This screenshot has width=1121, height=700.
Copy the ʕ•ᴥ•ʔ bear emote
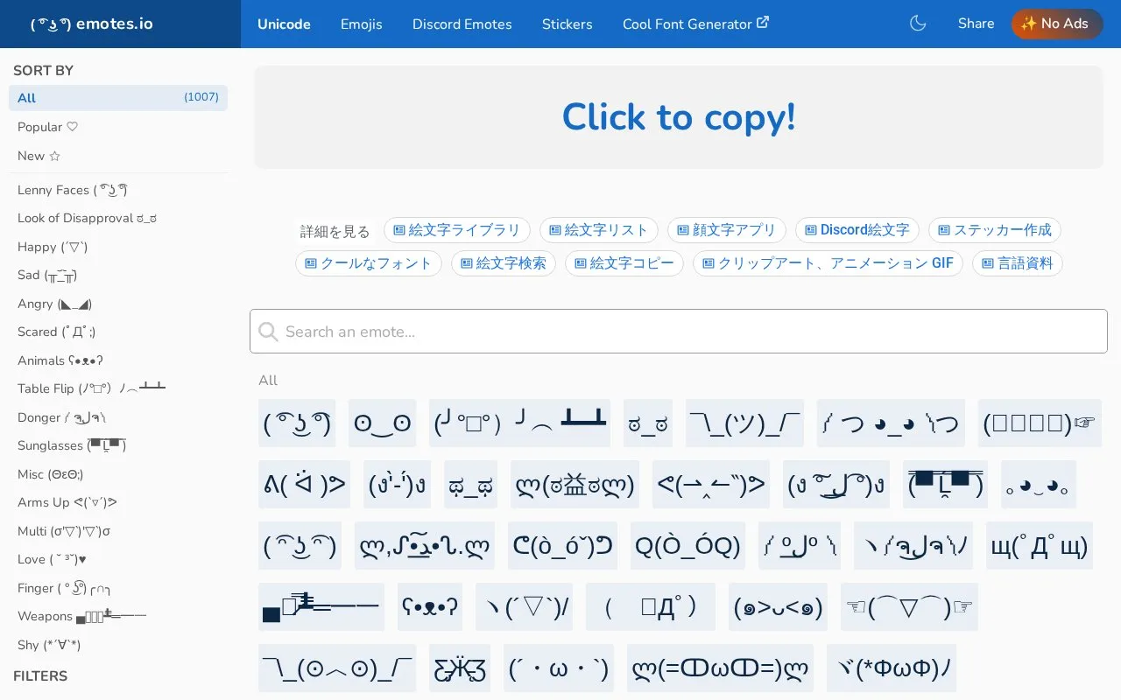click(x=430, y=607)
